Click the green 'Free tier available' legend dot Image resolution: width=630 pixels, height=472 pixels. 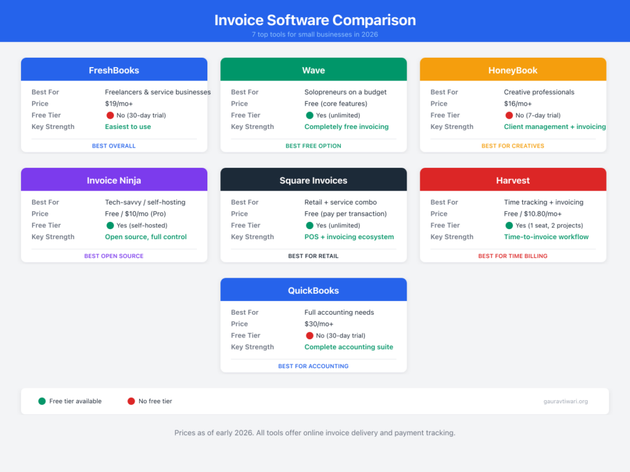41,401
